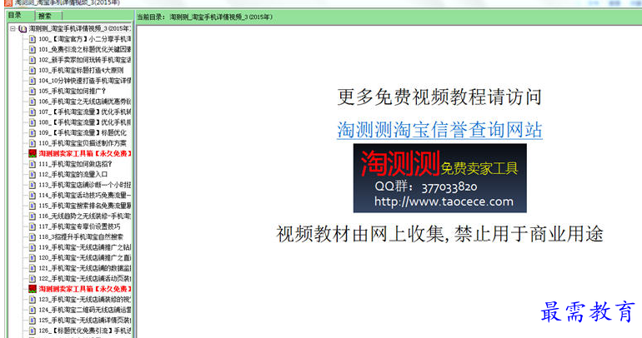
Task: Click the page icon of 112_手机淘宝的流量入口
Action: pos(33,175)
